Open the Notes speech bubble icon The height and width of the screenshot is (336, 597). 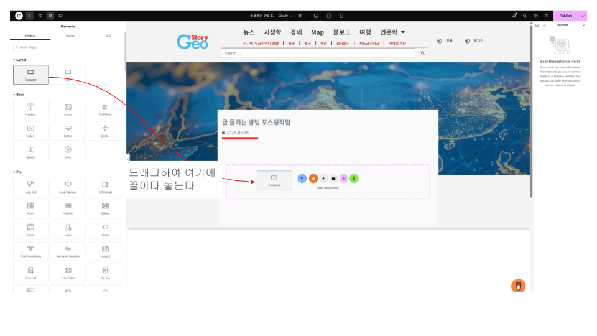[x=60, y=16]
